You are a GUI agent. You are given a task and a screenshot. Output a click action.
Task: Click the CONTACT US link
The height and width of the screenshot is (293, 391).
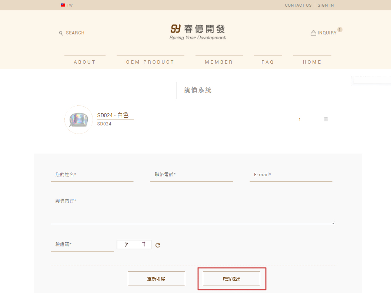pos(298,5)
